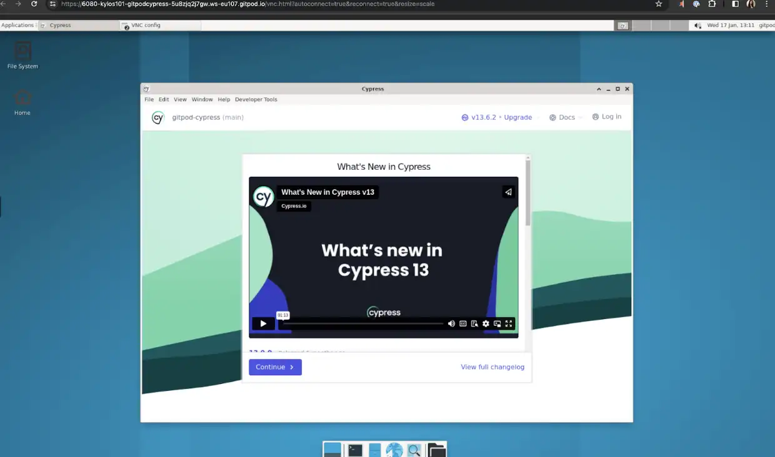The height and width of the screenshot is (457, 775).
Task: Click Log In in the Cypress header
Action: pyautogui.click(x=607, y=117)
